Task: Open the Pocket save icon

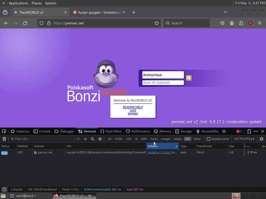Action: tap(222, 23)
